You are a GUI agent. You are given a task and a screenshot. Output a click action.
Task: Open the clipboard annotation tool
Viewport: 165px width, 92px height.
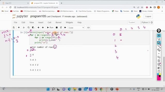pyautogui.click(x=159, y=72)
